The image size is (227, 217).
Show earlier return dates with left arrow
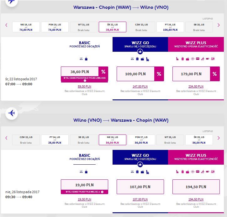[x=6, y=138]
